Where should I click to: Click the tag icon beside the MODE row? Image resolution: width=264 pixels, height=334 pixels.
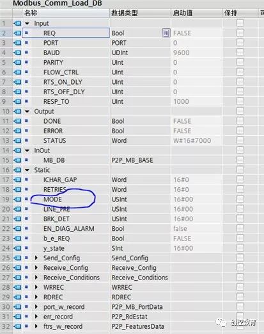click(17, 199)
